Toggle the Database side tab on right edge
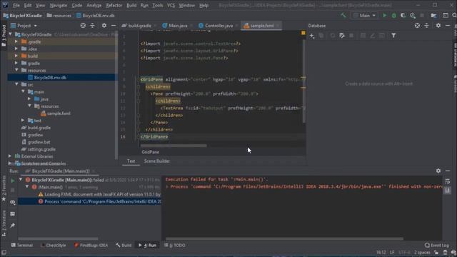This screenshot has height=257, width=457. click(x=455, y=56)
